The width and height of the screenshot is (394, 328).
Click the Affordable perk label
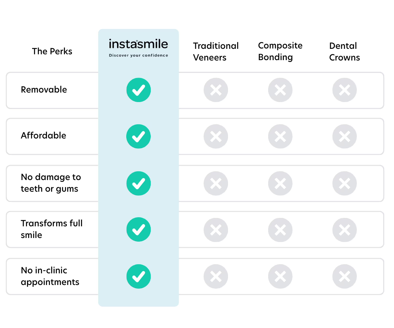43,136
